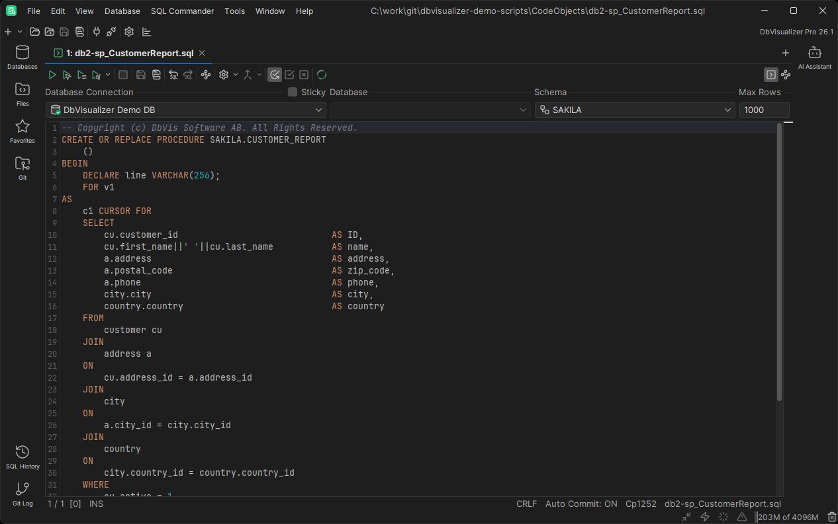Expand the new (+) dropdown arrow in main toolbar
This screenshot has width=838, height=524.
coord(20,32)
